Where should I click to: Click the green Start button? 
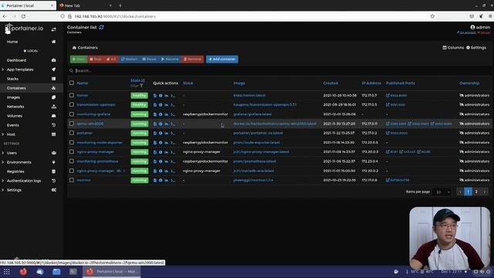(x=79, y=59)
